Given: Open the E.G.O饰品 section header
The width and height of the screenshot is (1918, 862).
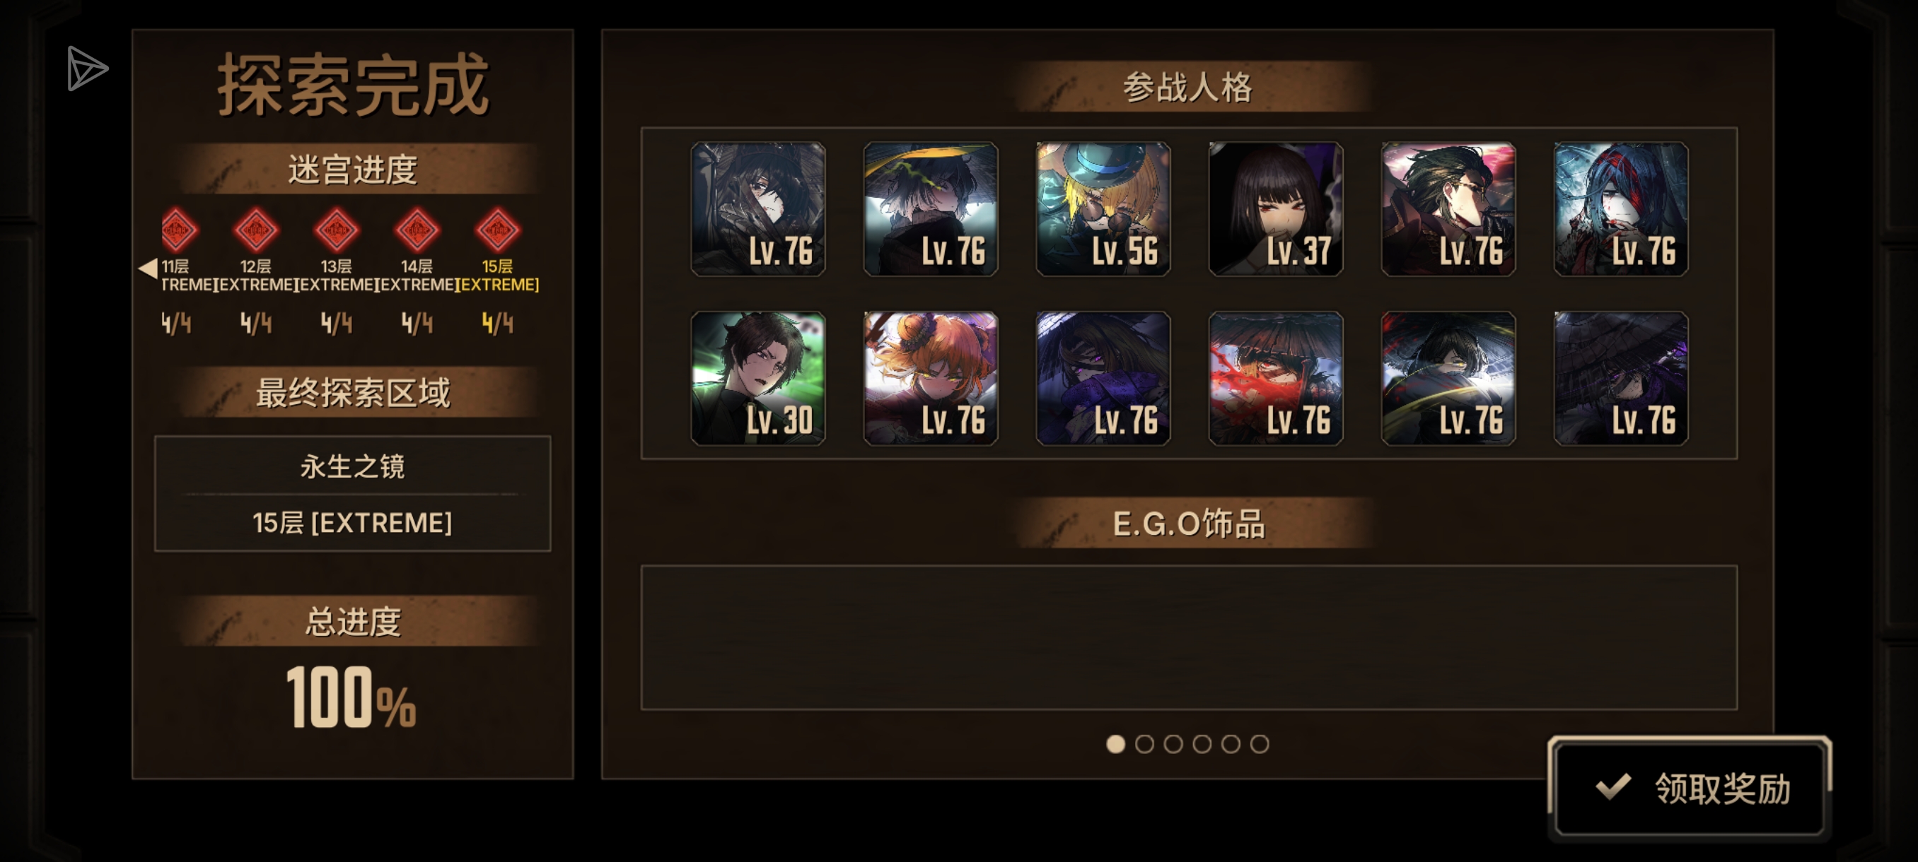Looking at the screenshot, I should tap(1189, 524).
